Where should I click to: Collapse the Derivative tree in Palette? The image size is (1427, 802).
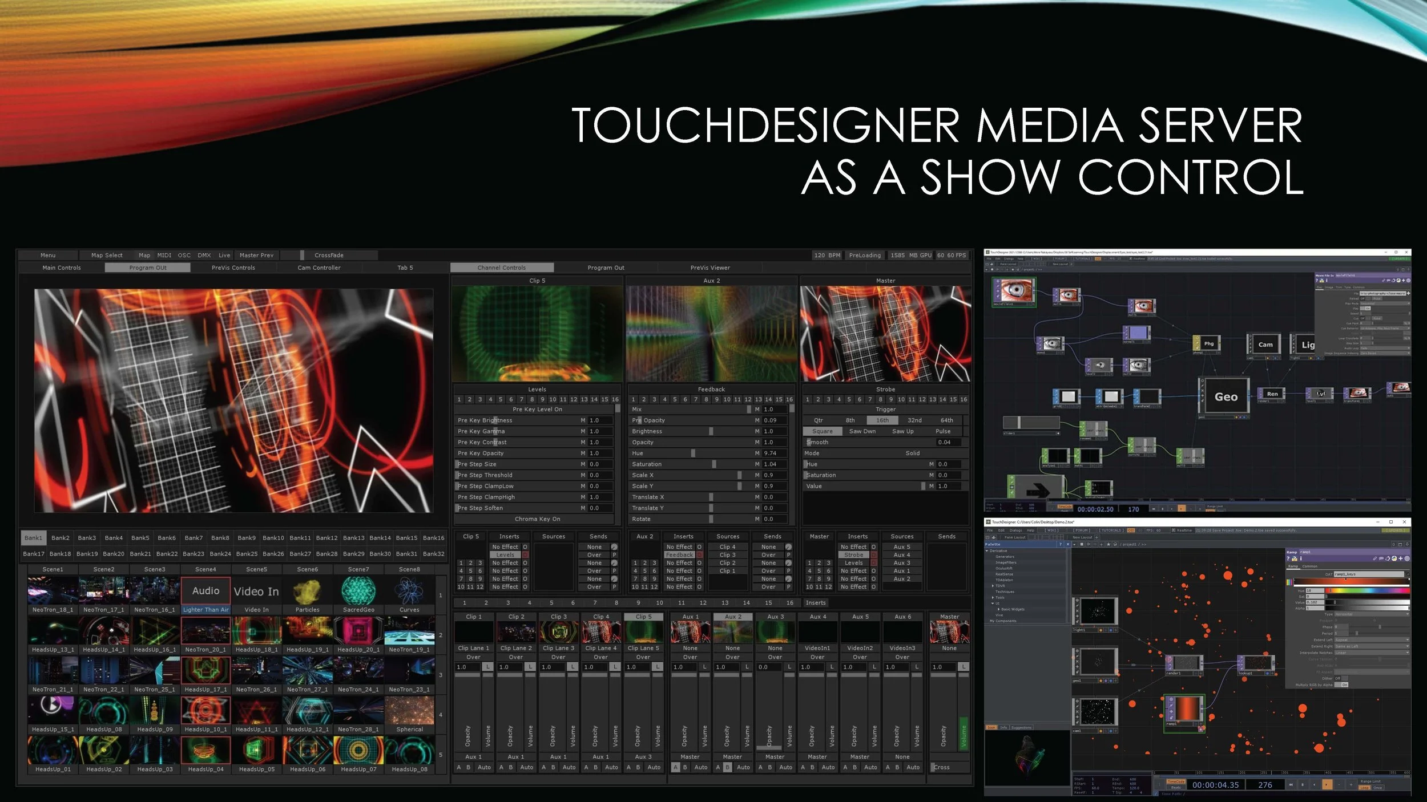click(x=987, y=550)
